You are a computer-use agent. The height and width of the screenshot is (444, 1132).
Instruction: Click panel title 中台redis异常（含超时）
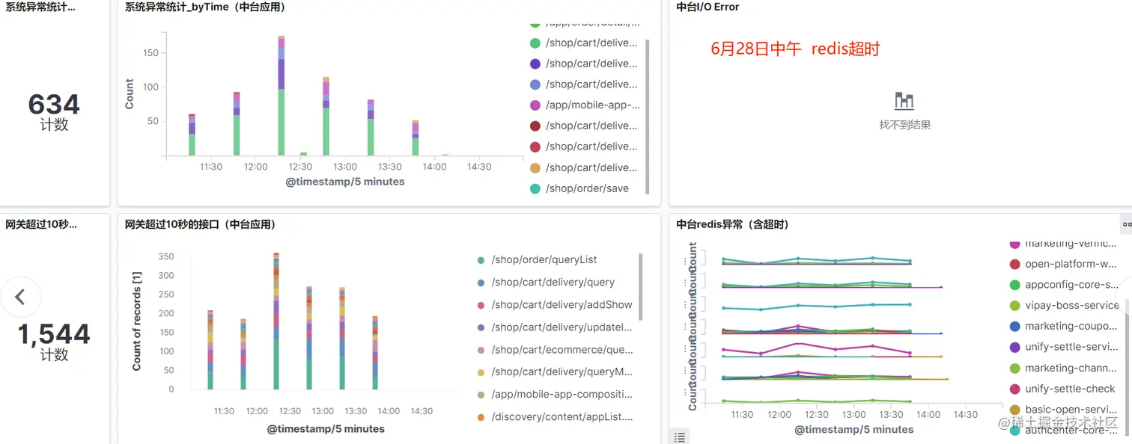[x=732, y=224]
